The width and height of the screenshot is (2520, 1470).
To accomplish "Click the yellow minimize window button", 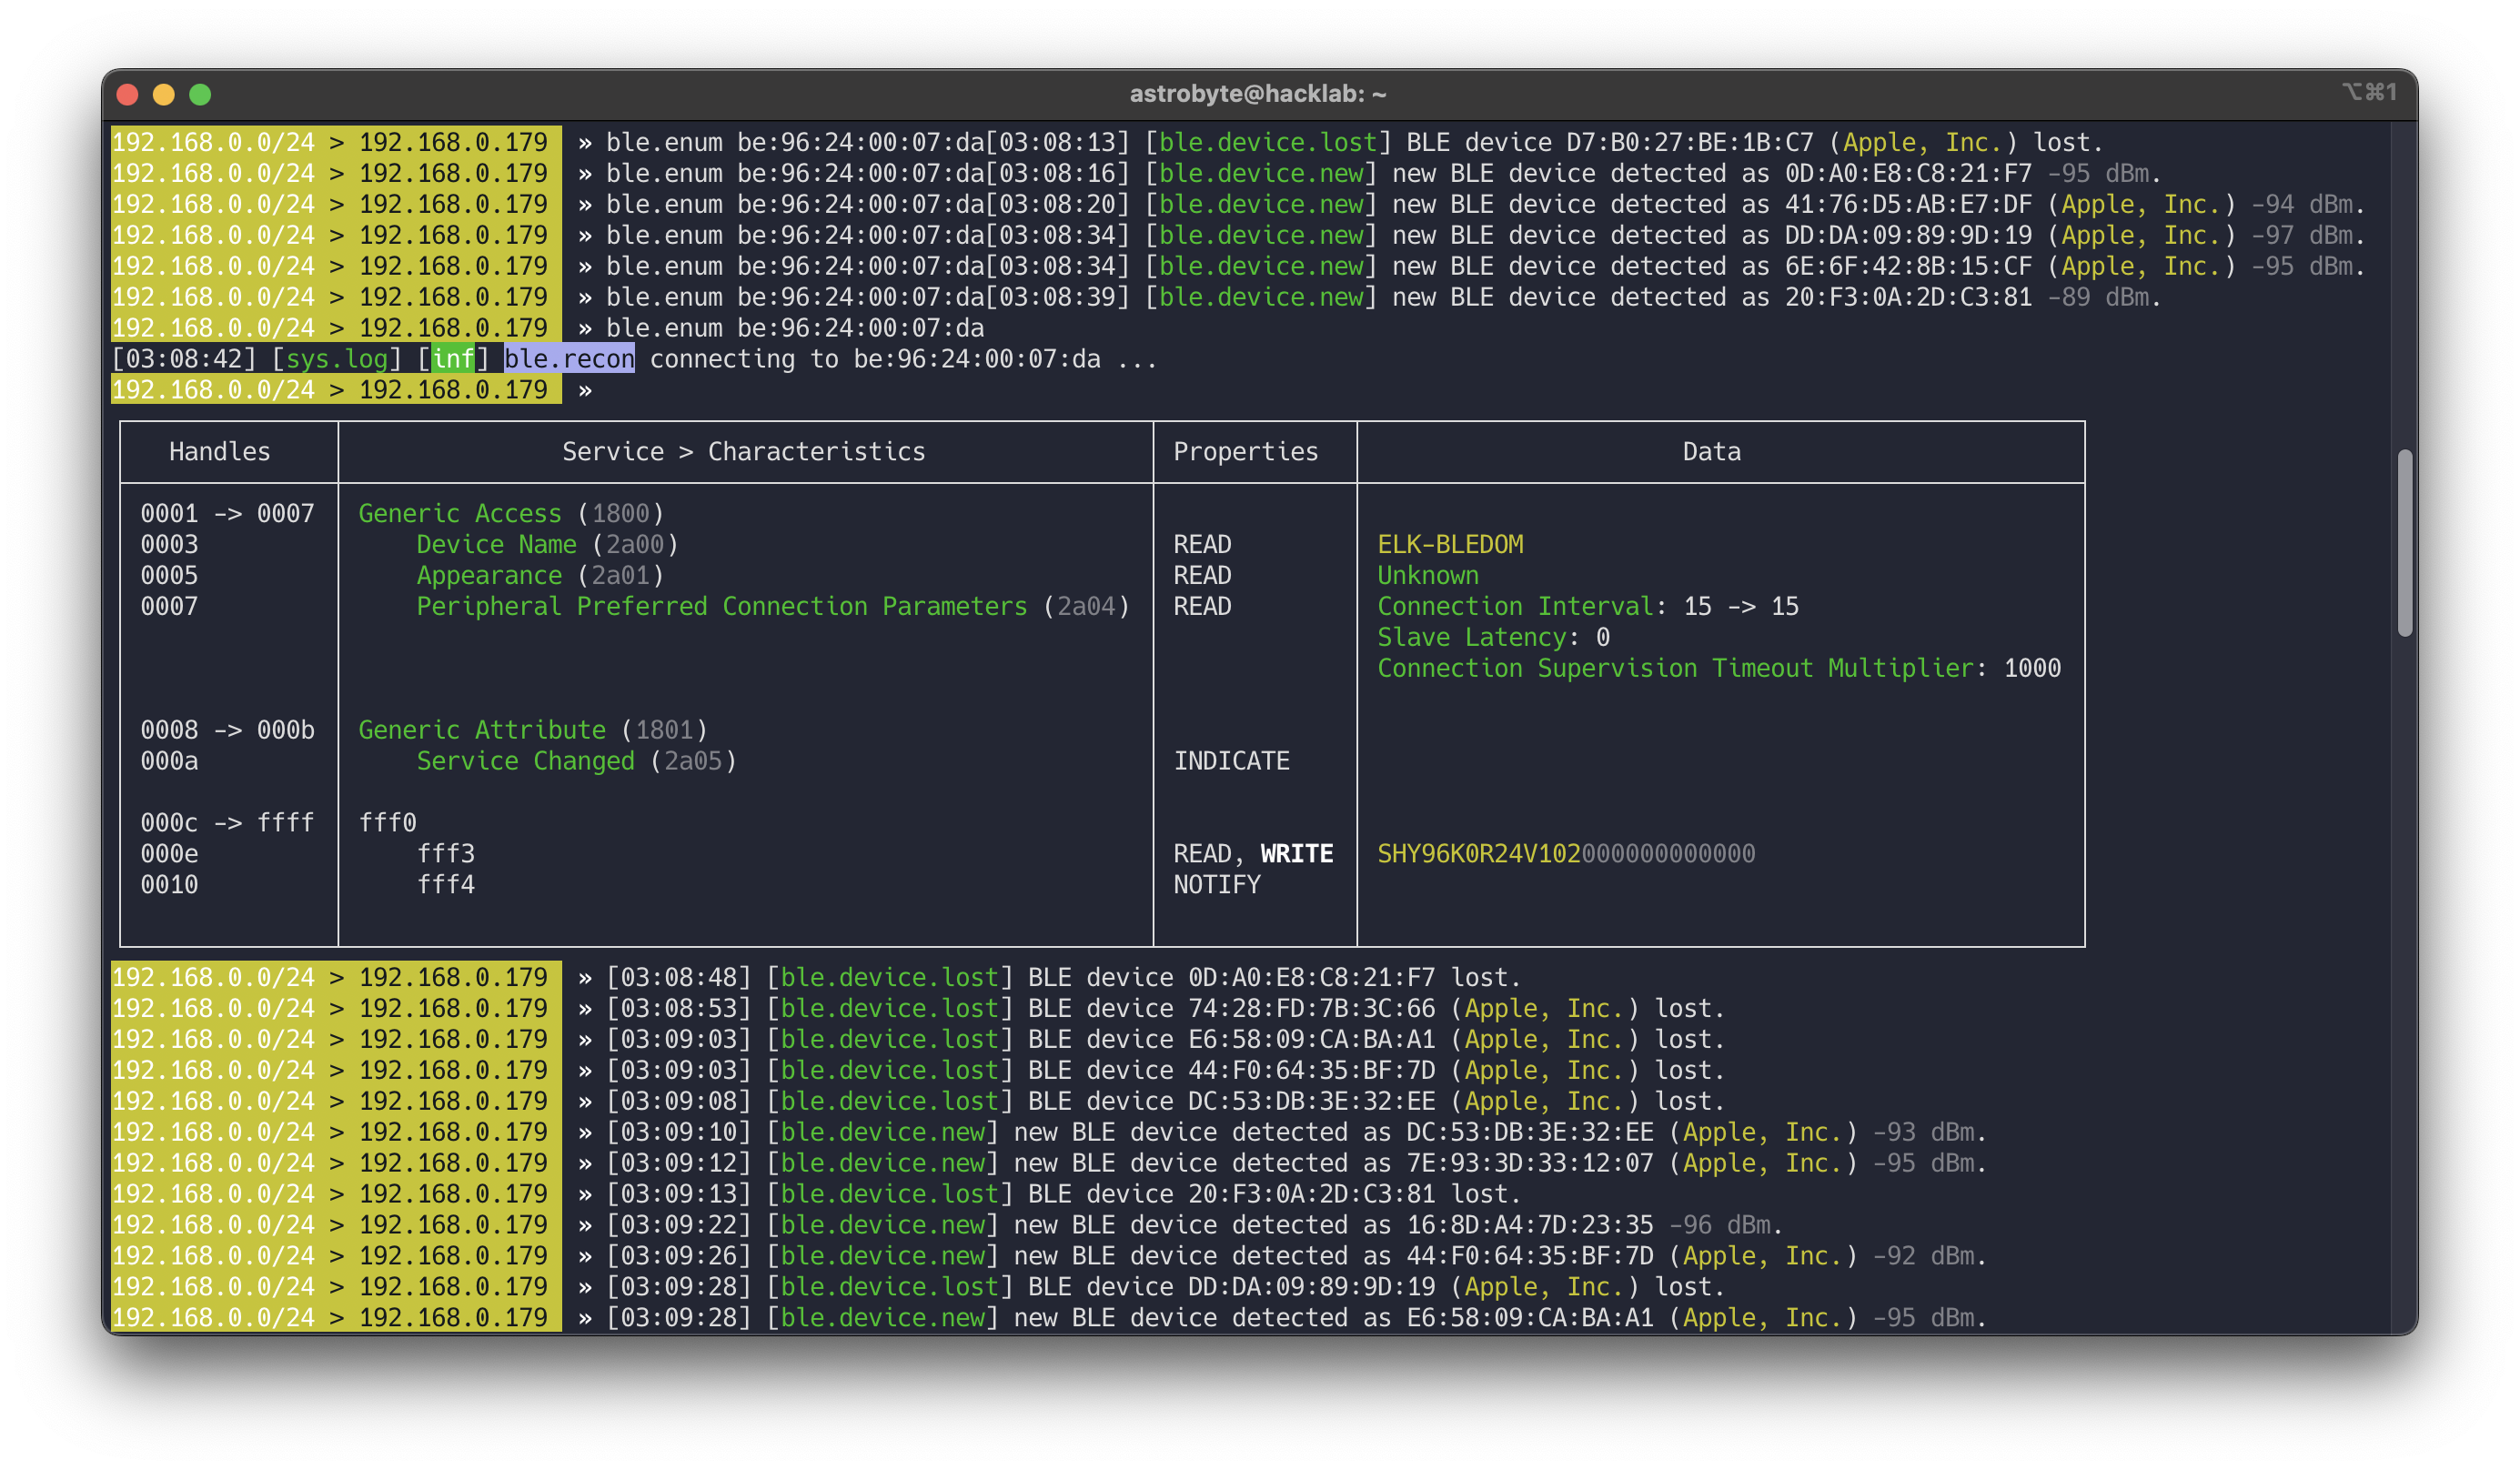I will click(164, 94).
